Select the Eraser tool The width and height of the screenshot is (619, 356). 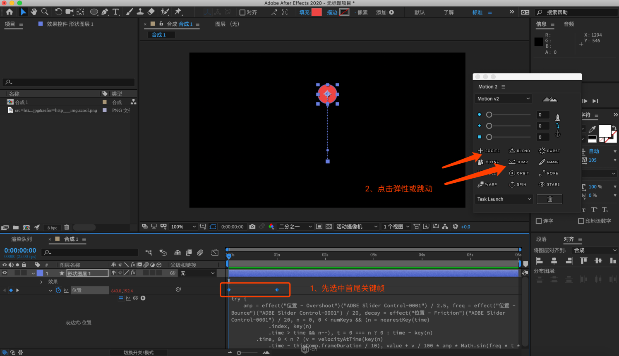[x=151, y=12]
